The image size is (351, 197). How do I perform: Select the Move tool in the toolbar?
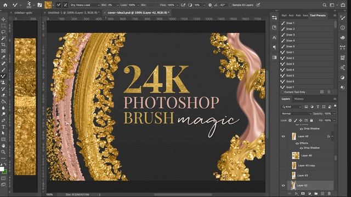tap(3, 20)
